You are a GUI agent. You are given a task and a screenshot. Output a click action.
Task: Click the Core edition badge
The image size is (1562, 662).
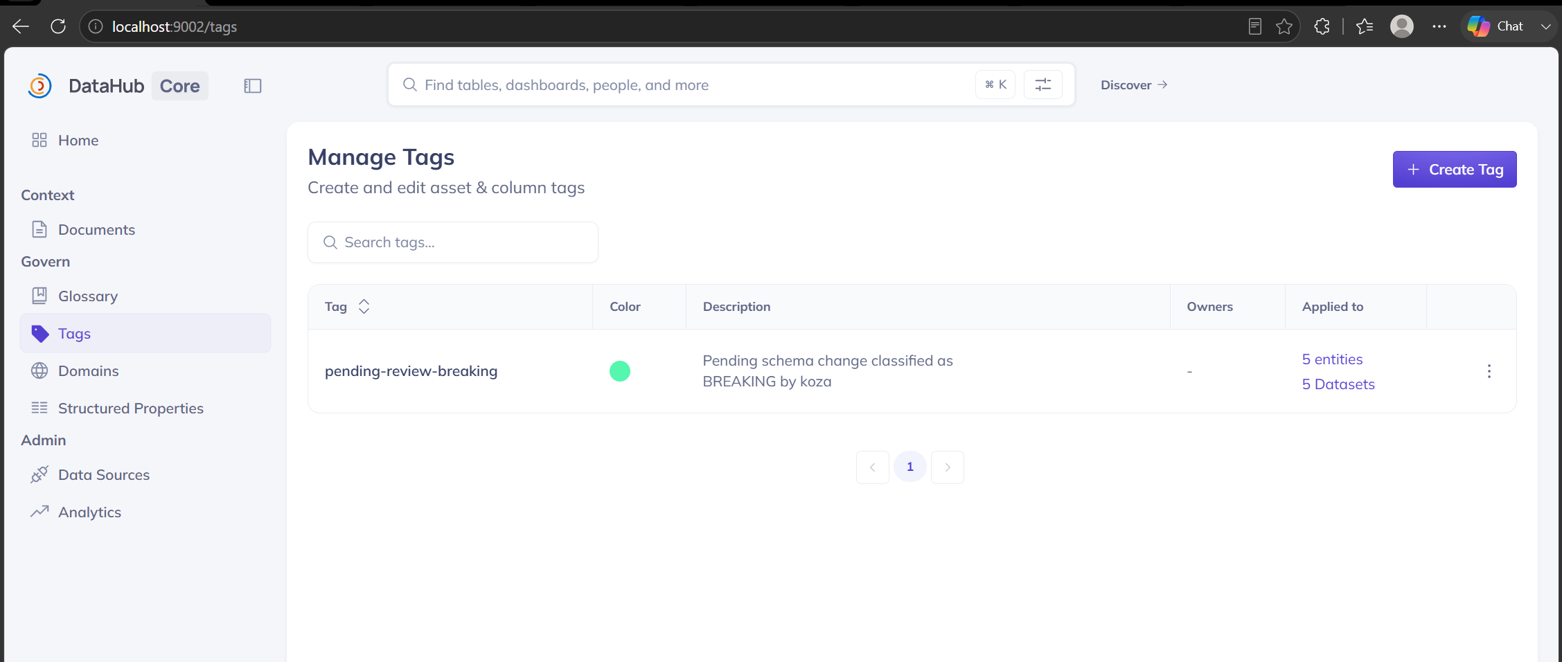point(180,86)
